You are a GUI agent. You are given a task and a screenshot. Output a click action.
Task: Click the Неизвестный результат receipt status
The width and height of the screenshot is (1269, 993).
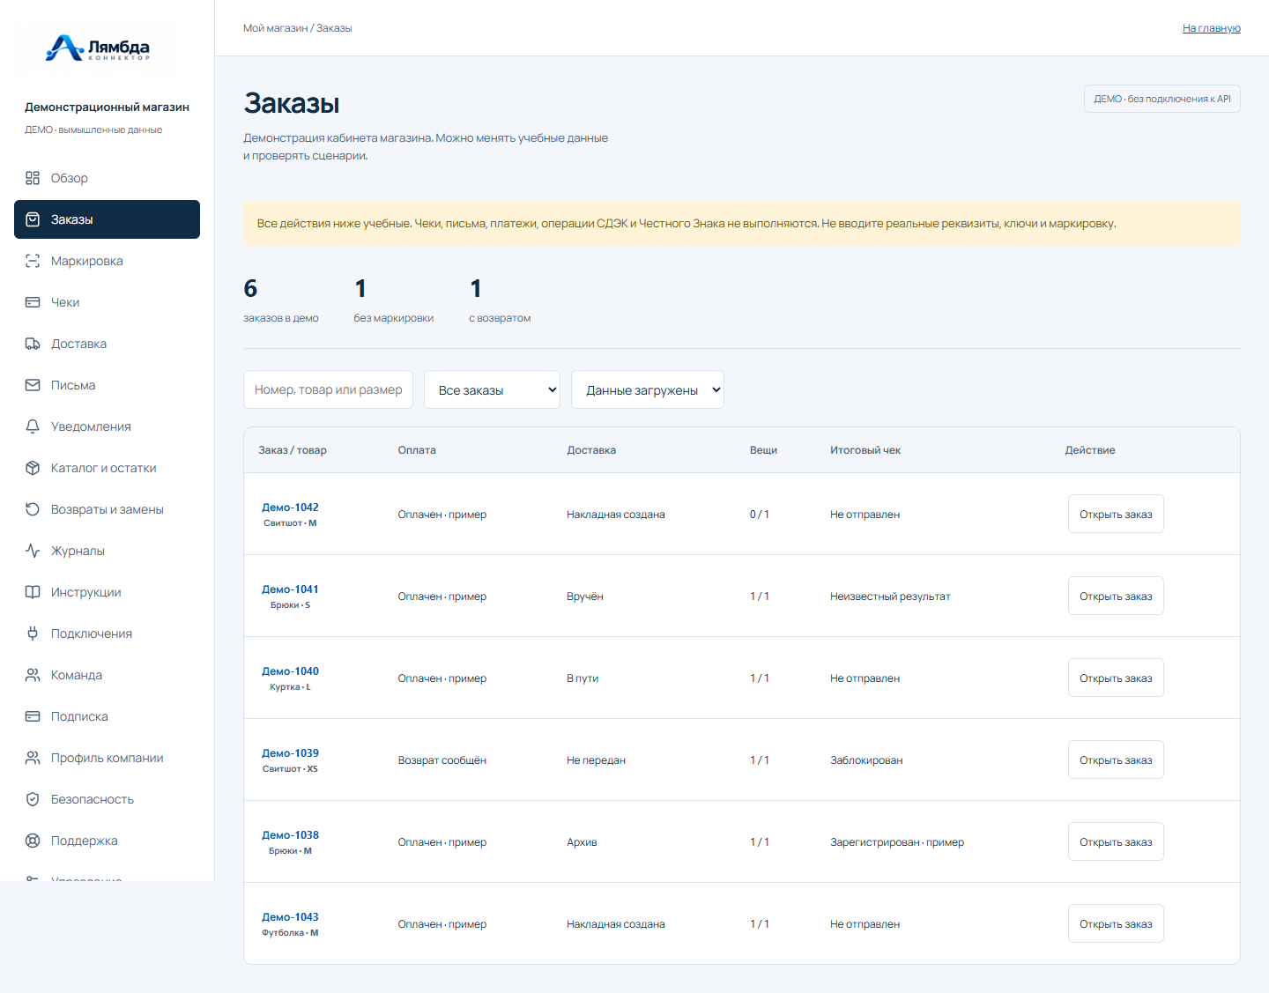pyautogui.click(x=890, y=597)
